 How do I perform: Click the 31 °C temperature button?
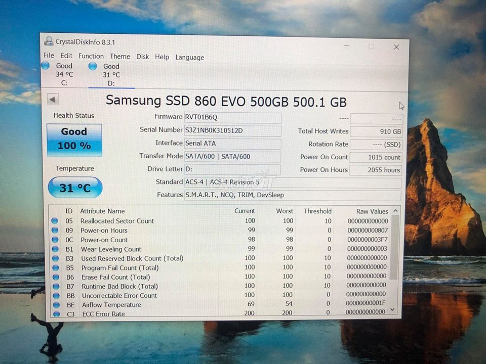click(x=75, y=187)
